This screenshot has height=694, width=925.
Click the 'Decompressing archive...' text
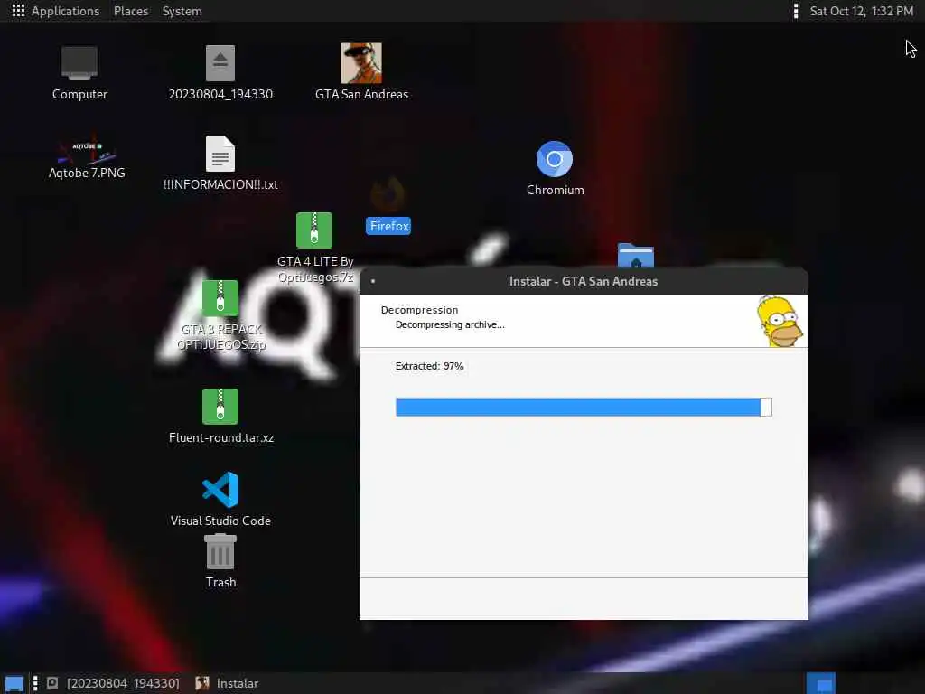tap(450, 324)
